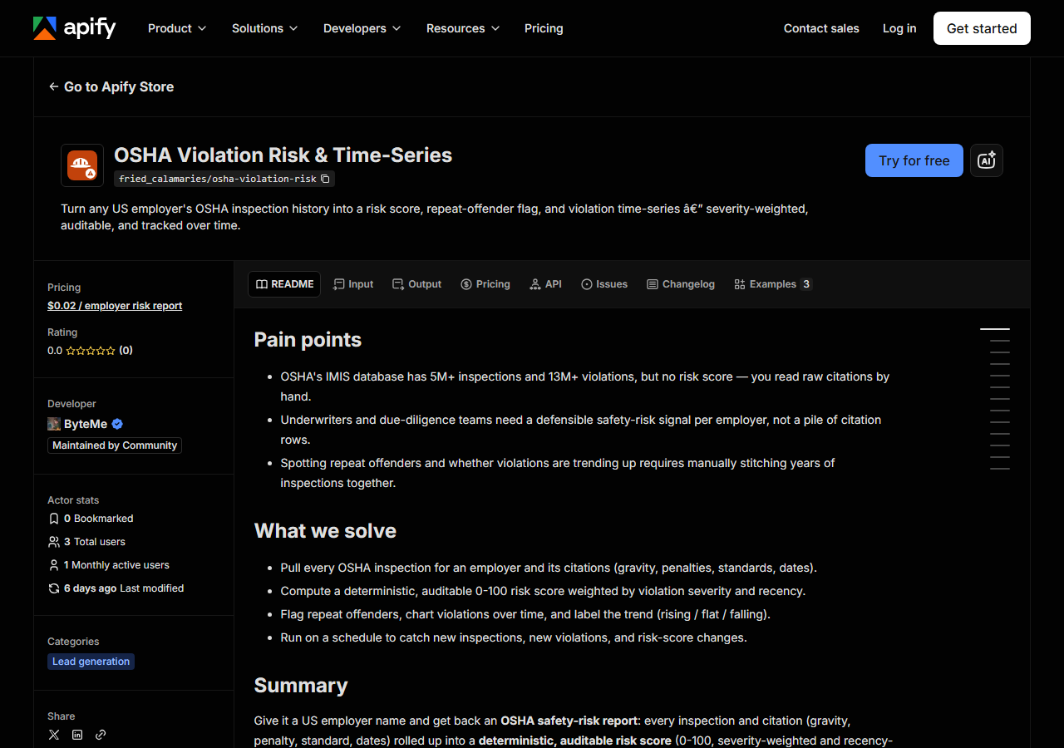Click Try for free
Image resolution: width=1064 pixels, height=748 pixels.
tap(914, 160)
